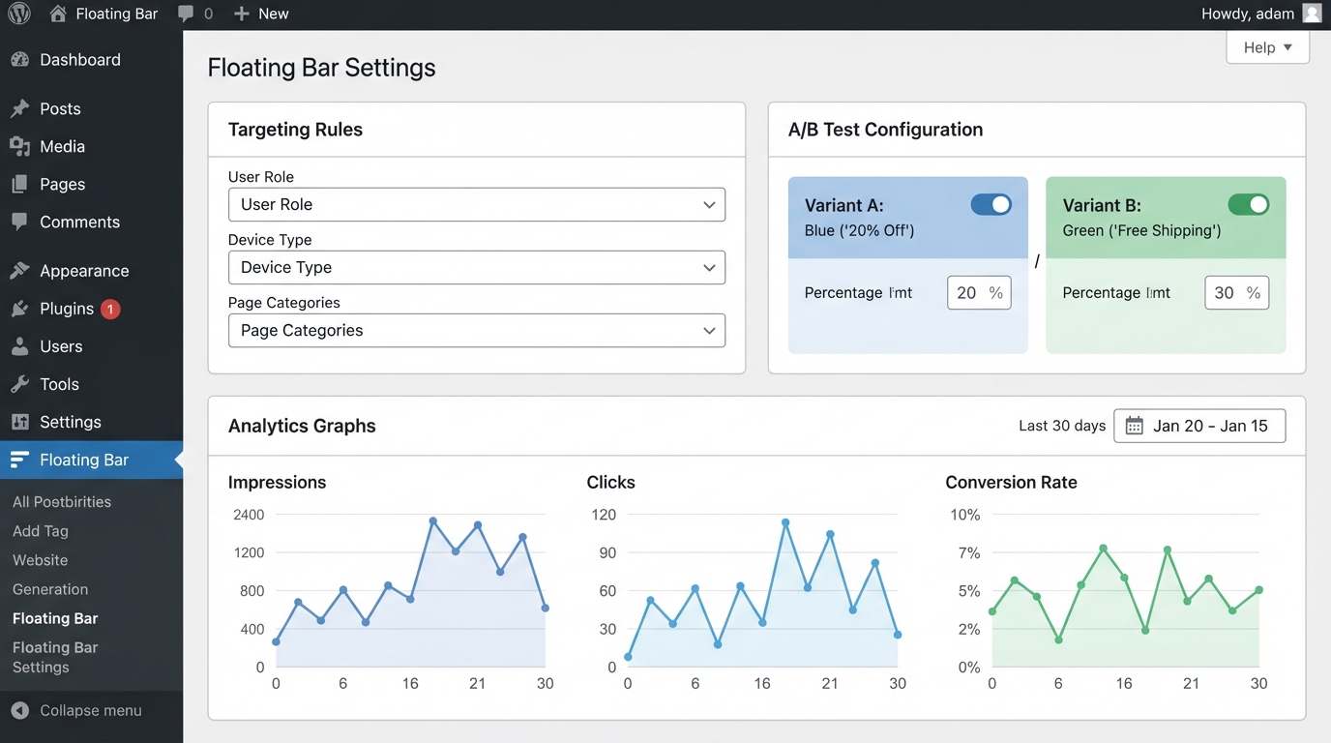
Task: Select the Floating Bar sidebar icon
Action: click(x=21, y=460)
